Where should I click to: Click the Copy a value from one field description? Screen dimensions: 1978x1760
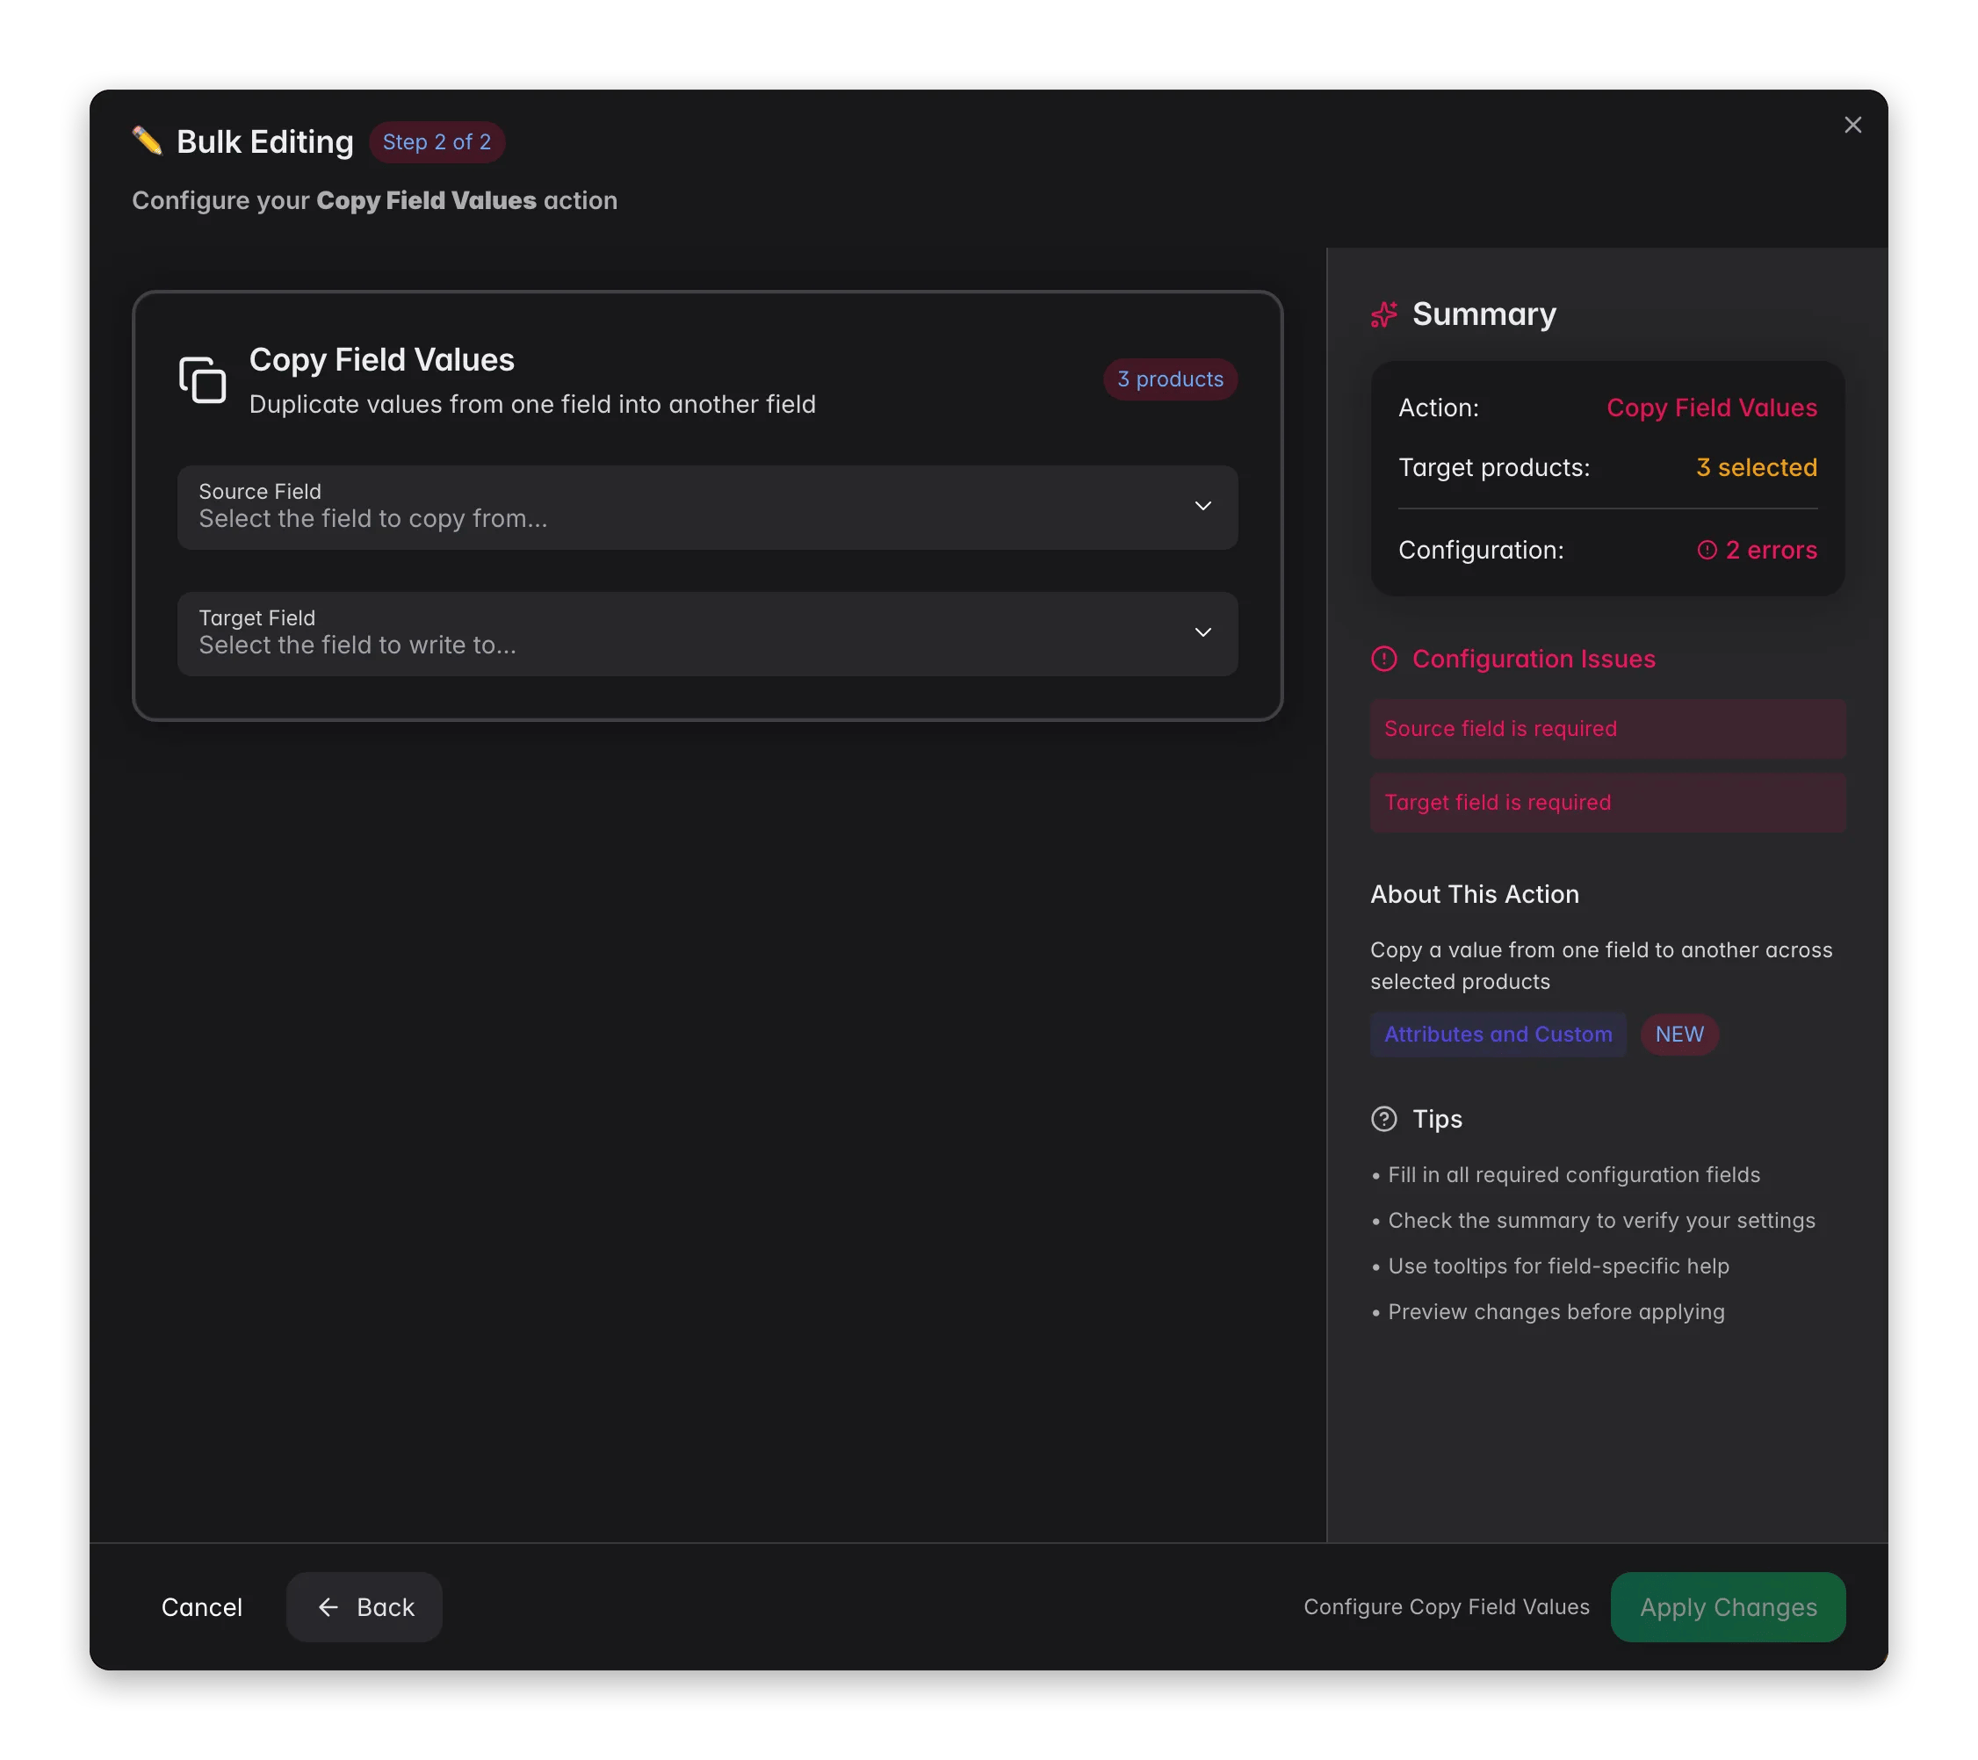(x=1601, y=966)
